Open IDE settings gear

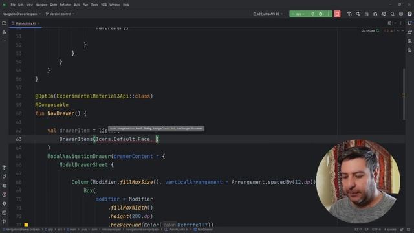(401, 14)
